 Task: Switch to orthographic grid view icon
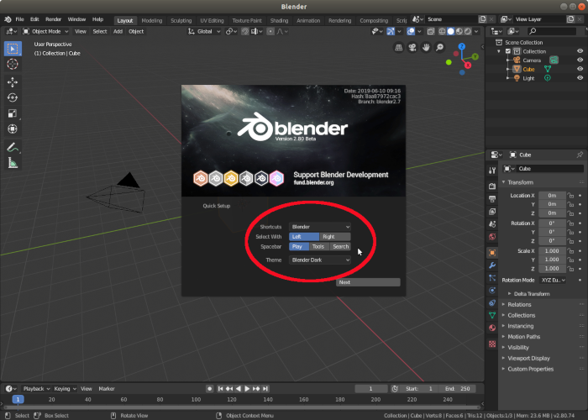coord(399,47)
